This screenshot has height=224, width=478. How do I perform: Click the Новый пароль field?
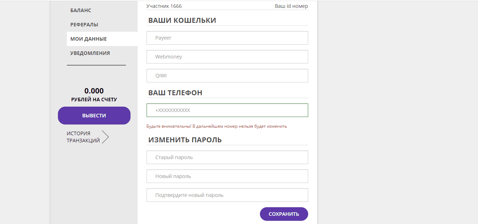click(x=227, y=176)
